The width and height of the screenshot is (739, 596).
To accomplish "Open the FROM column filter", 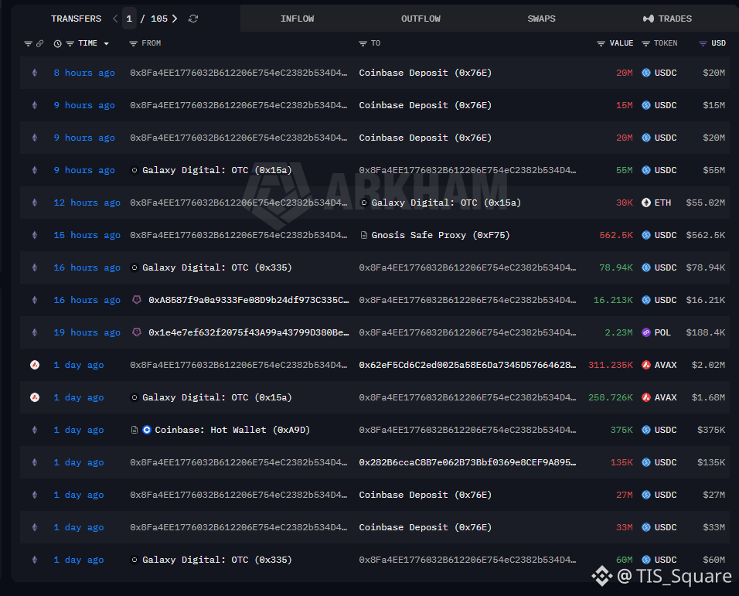I will pos(134,44).
